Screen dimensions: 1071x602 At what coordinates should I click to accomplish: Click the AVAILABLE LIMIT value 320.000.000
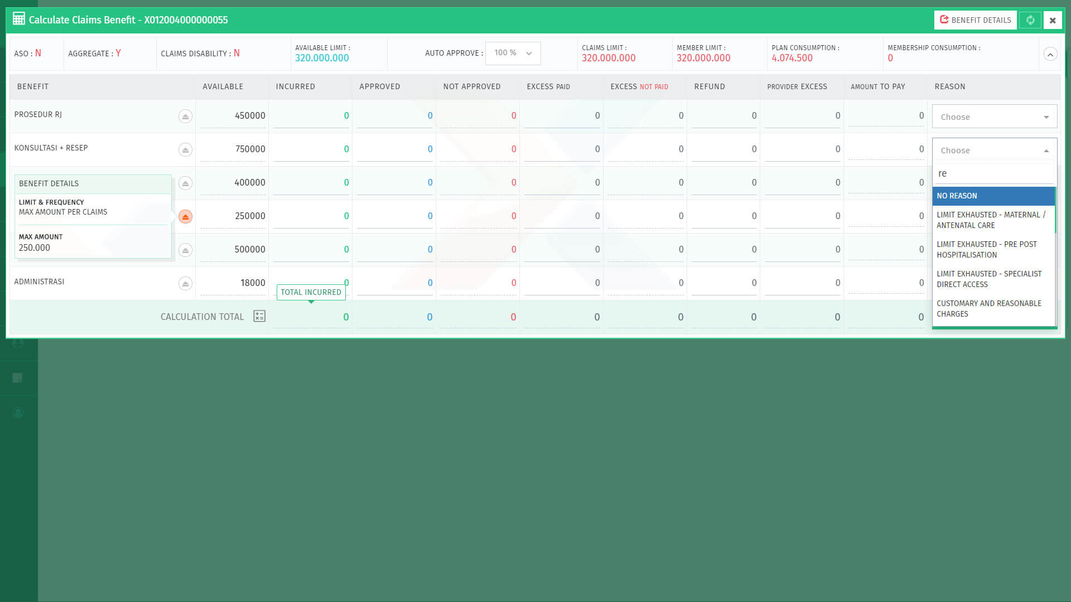click(x=322, y=58)
